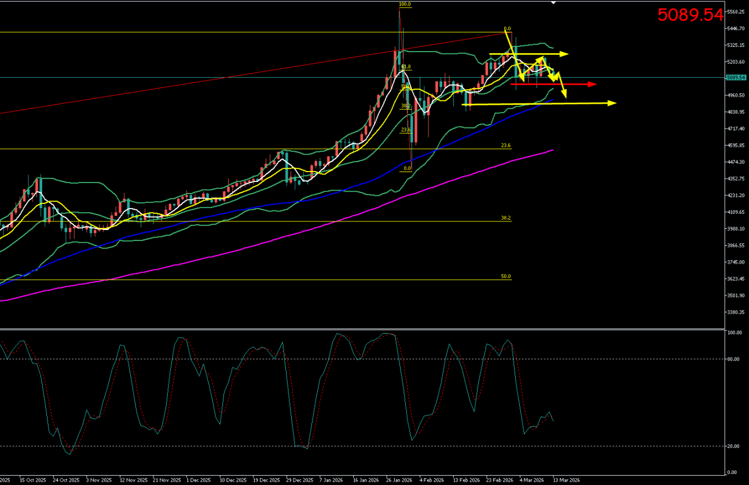Viewport: 749px width, 485px height.
Task: Click the white chart shift triangle marker
Action: 553,3
